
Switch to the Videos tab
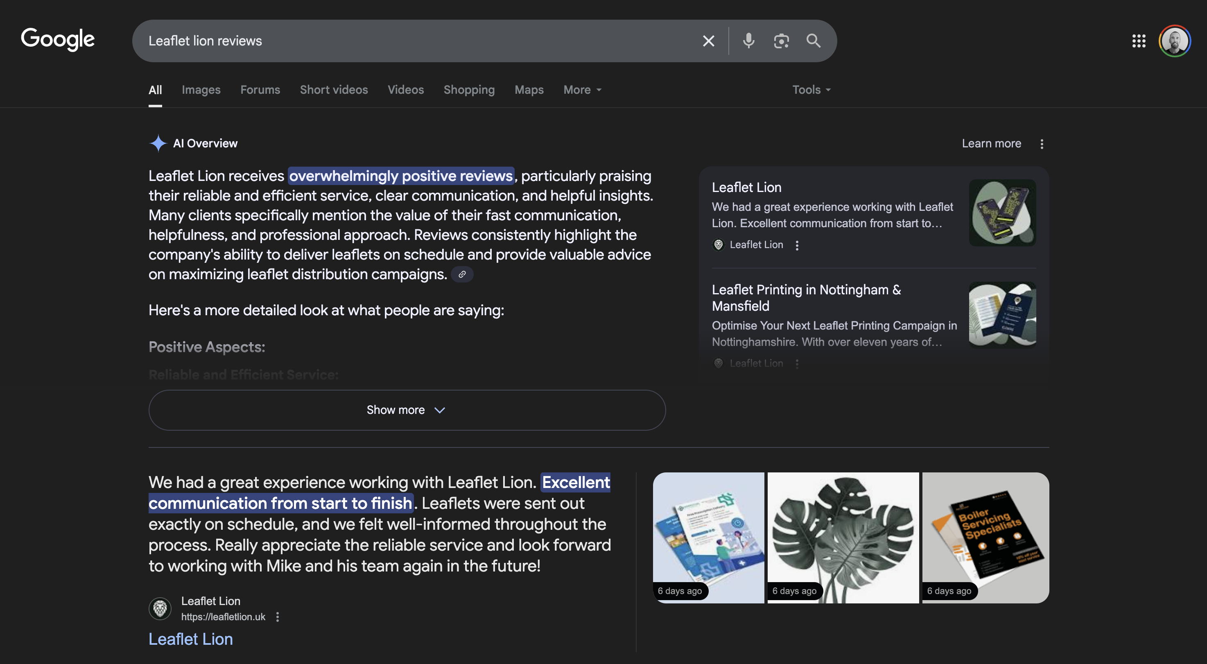click(406, 90)
